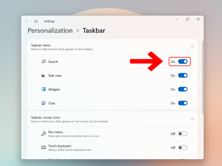This screenshot has height=166, width=222.
Task: Close the Settings window
Action: [x=198, y=19]
